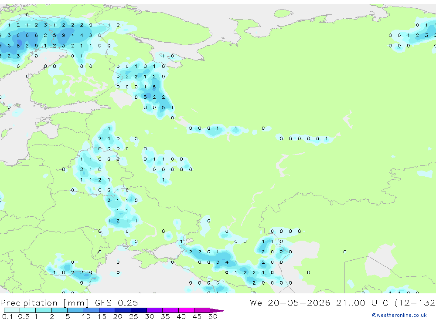436x319 pixels.
Task: Pick the 15–20 mm blue legend block
Action: [x=107, y=310]
